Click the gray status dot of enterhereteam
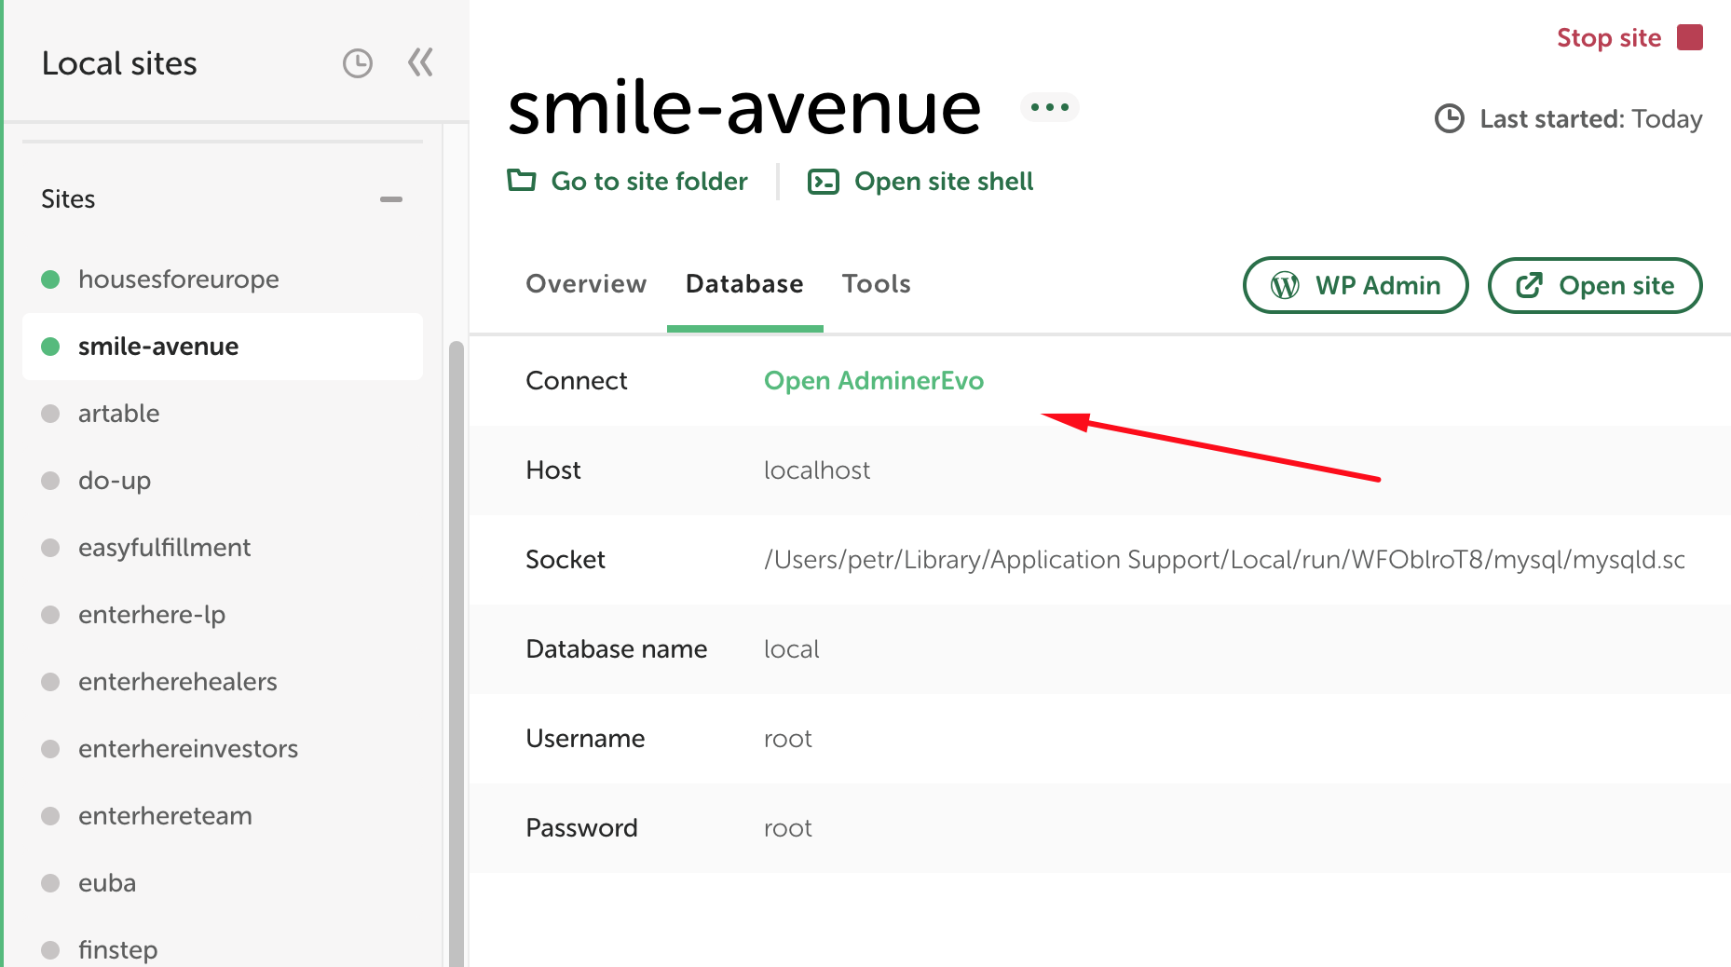This screenshot has height=967, width=1731. click(51, 816)
